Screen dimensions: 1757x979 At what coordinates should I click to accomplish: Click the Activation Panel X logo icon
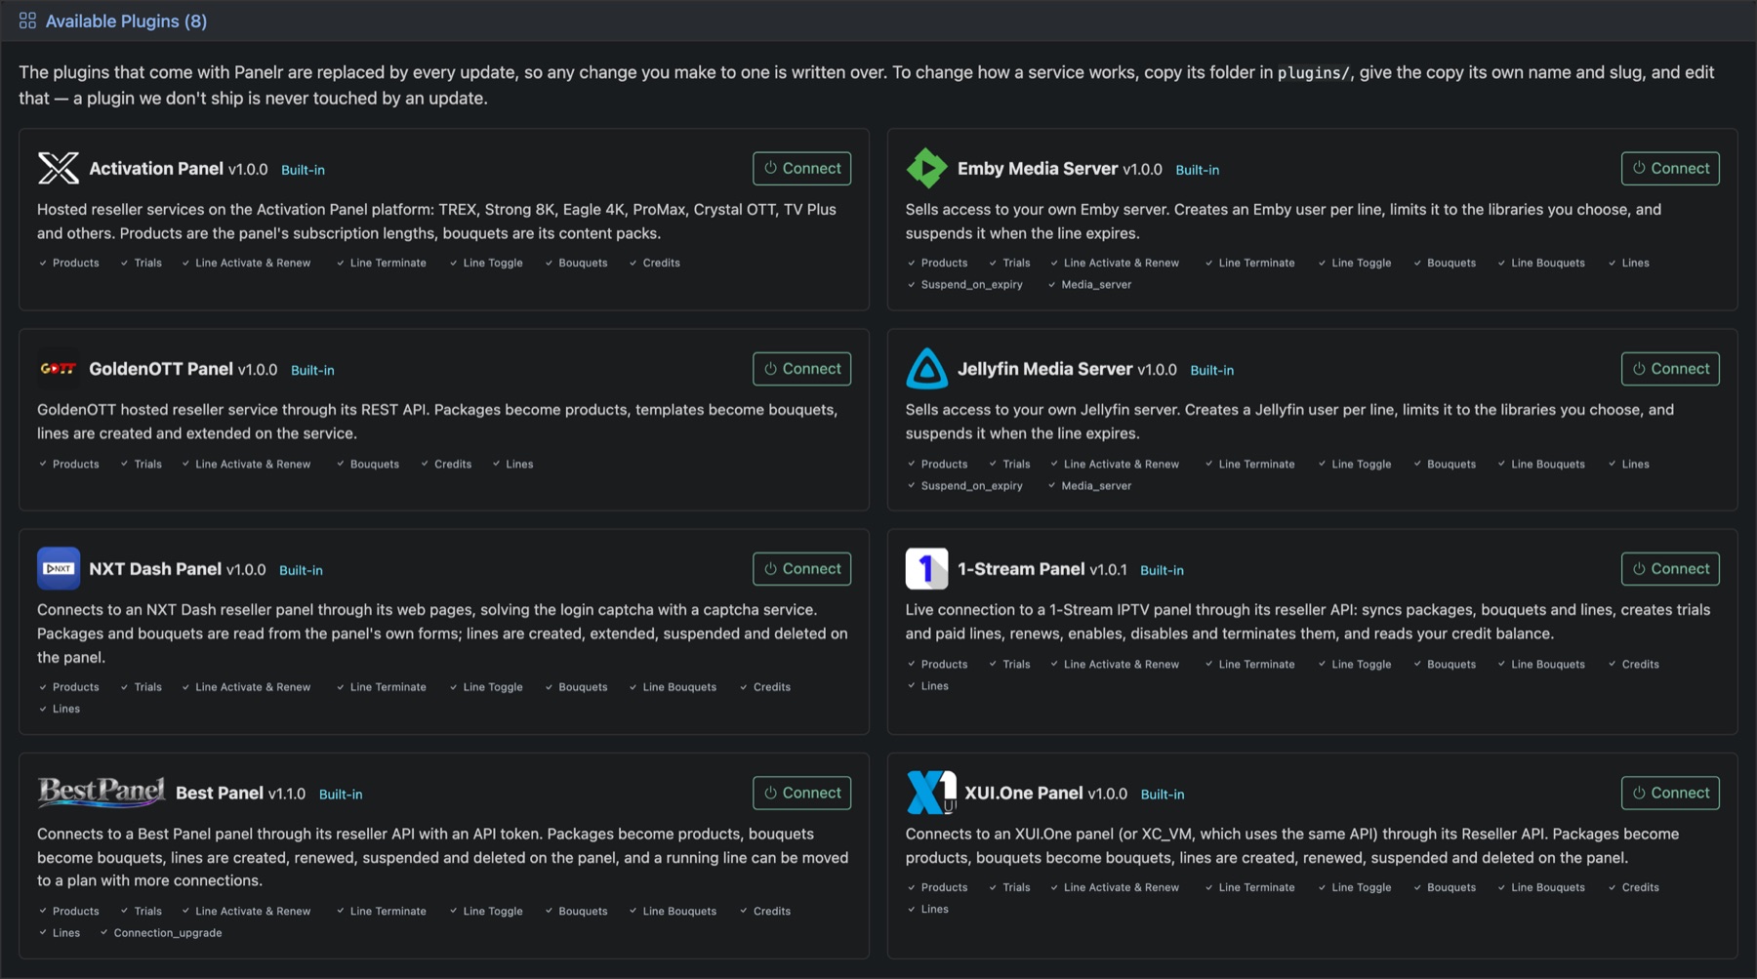pyautogui.click(x=59, y=168)
